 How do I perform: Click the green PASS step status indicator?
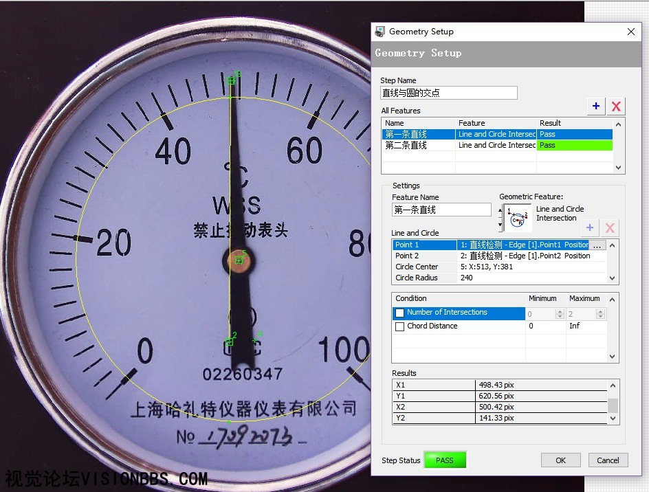point(445,460)
